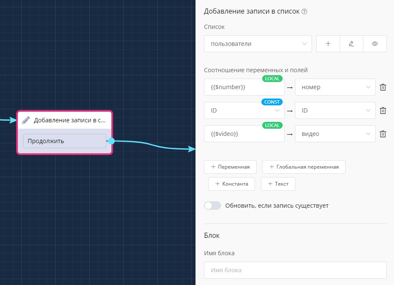This screenshot has width=394, height=285.
Task: Click the help icon beside the panel title
Action: pos(304,11)
